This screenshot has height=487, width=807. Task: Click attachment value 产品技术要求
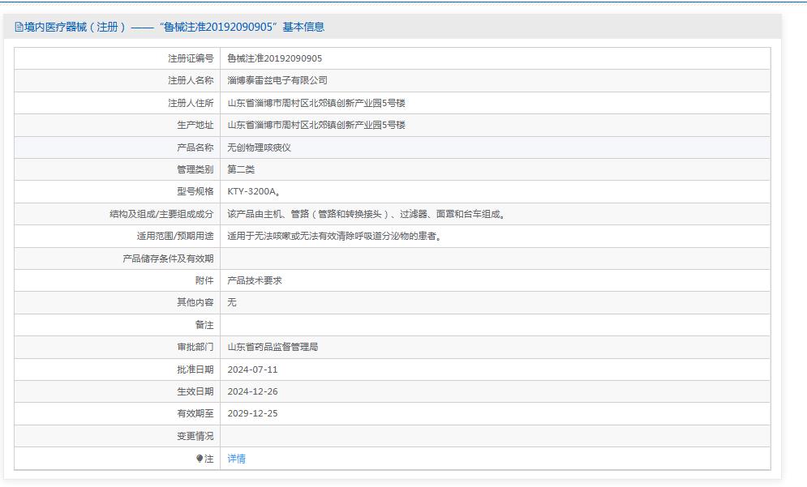click(255, 280)
